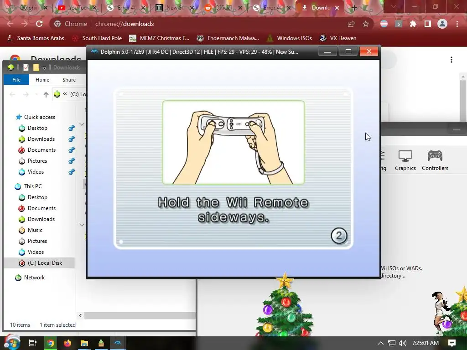Select This PC in navigation pane
This screenshot has width=467, height=350.
pyautogui.click(x=33, y=186)
